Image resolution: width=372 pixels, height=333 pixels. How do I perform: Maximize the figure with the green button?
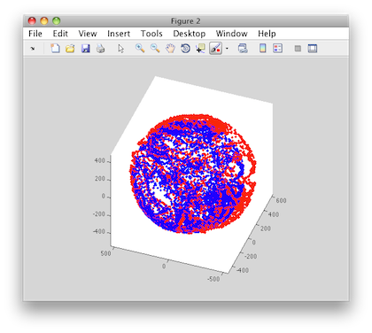(x=56, y=21)
